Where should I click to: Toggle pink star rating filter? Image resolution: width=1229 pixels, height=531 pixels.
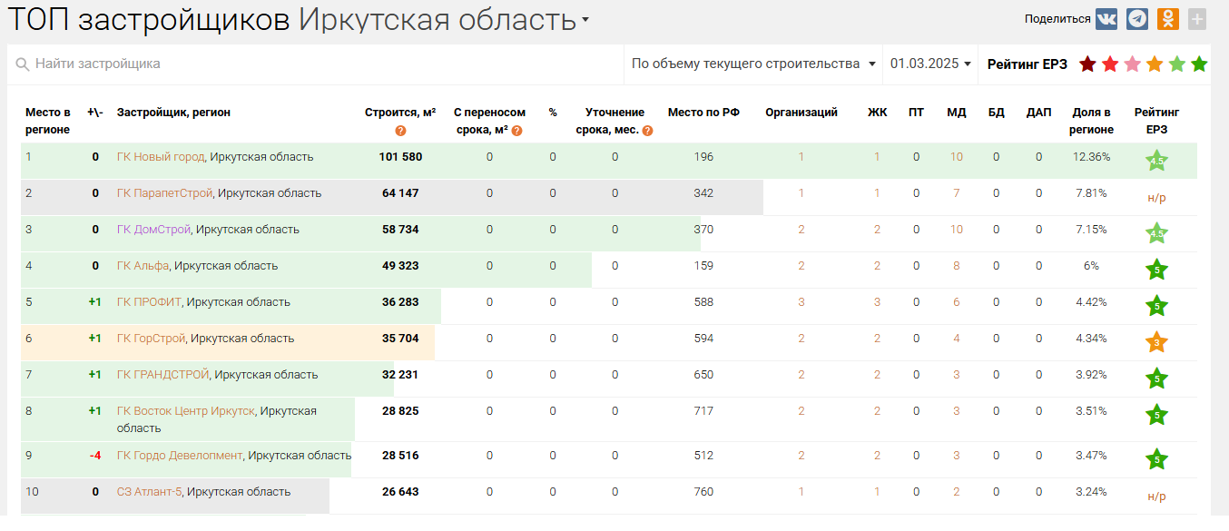tap(1132, 64)
